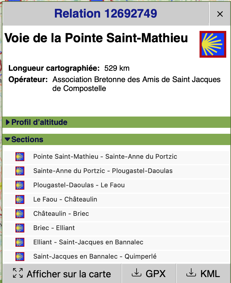Click shell icon next to Briec - Elliant
The height and width of the screenshot is (283, 231).
tap(20, 228)
